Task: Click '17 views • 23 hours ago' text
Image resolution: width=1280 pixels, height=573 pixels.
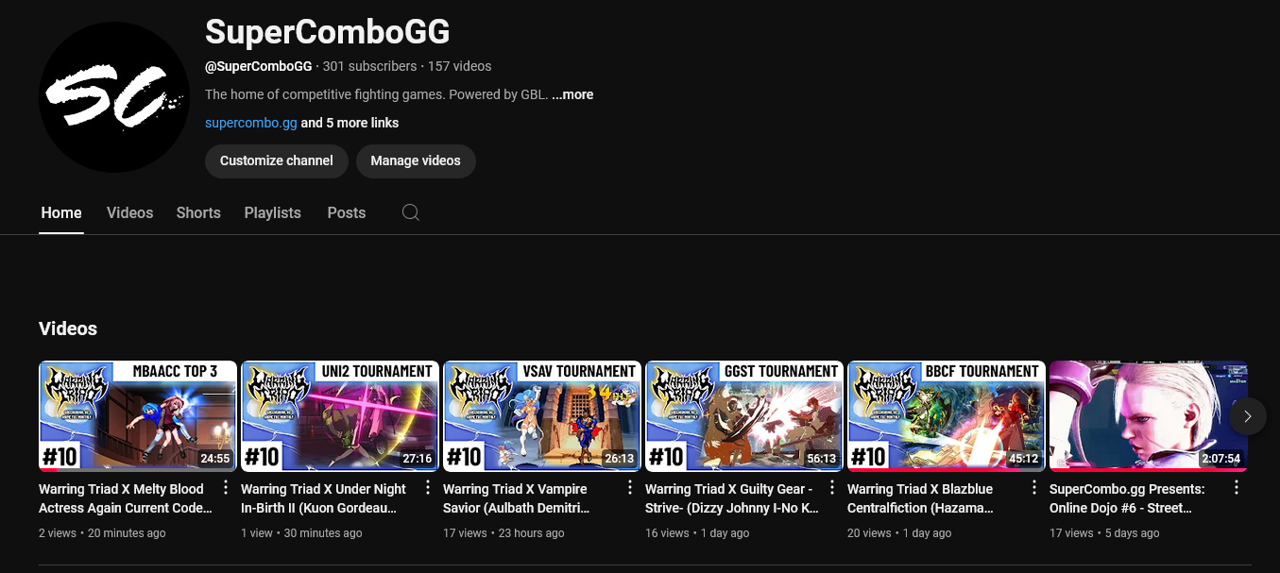Action: pyautogui.click(x=503, y=533)
